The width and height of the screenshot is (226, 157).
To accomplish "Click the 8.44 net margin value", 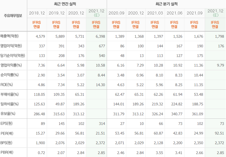I will tap(101, 75).
